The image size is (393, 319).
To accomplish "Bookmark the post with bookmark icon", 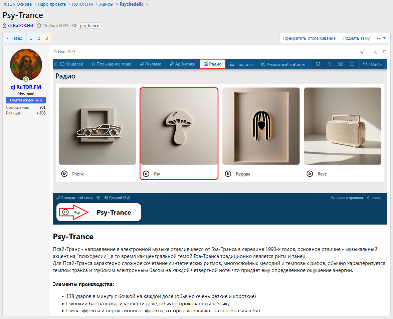I will coord(375,52).
